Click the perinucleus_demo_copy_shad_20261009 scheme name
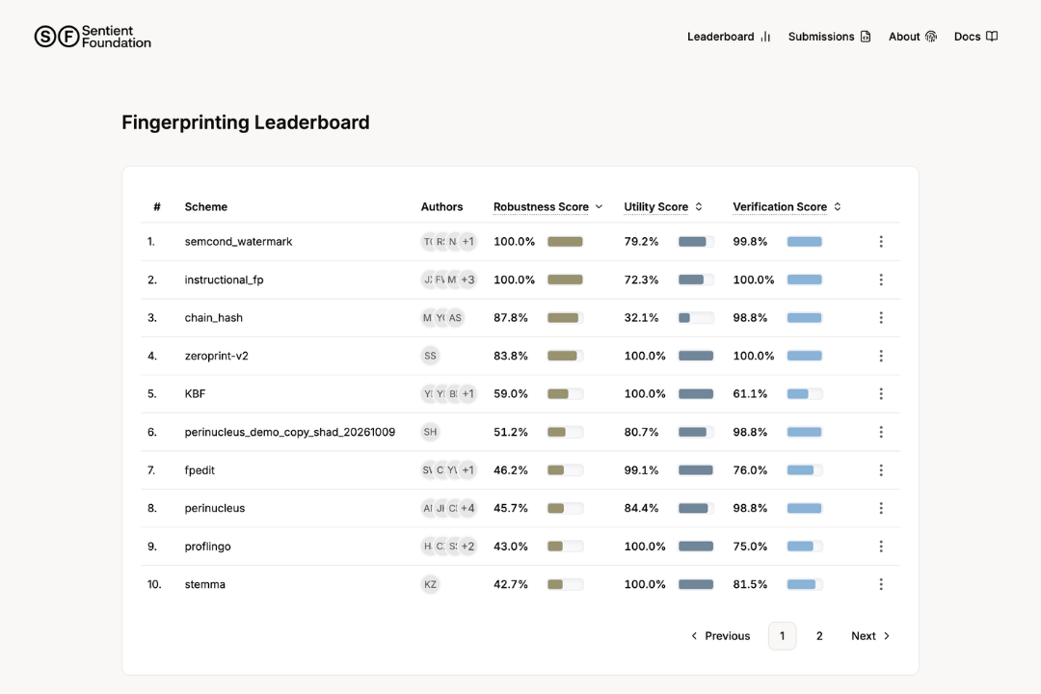 pos(290,433)
